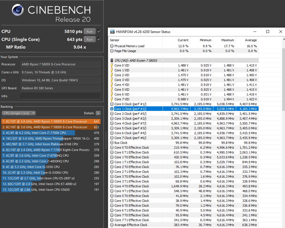Select the Xeon Platinum 8168 ranking entry
Viewport: 285px width, 228px height.
pos(51,144)
